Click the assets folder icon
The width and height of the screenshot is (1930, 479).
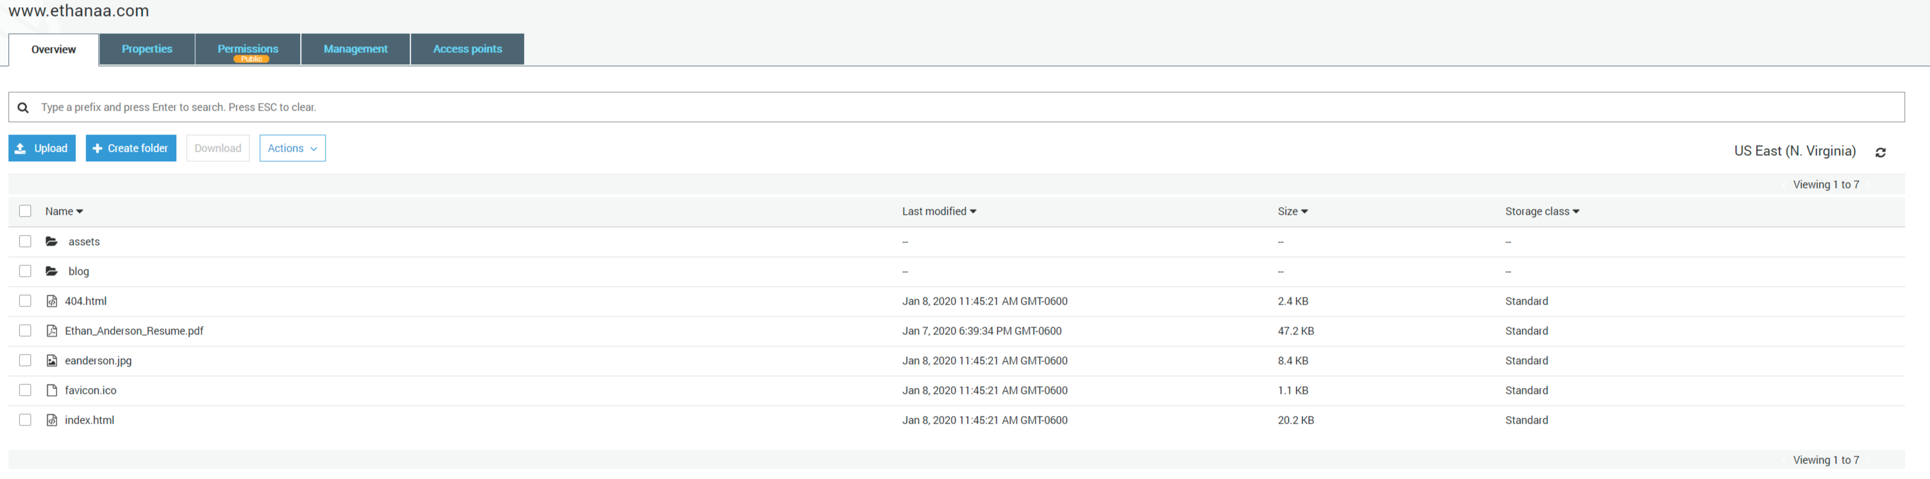coord(52,242)
